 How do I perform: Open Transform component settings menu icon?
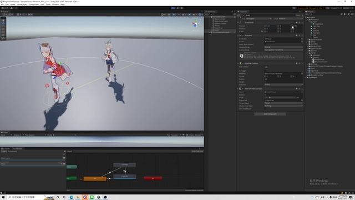click(x=302, y=23)
